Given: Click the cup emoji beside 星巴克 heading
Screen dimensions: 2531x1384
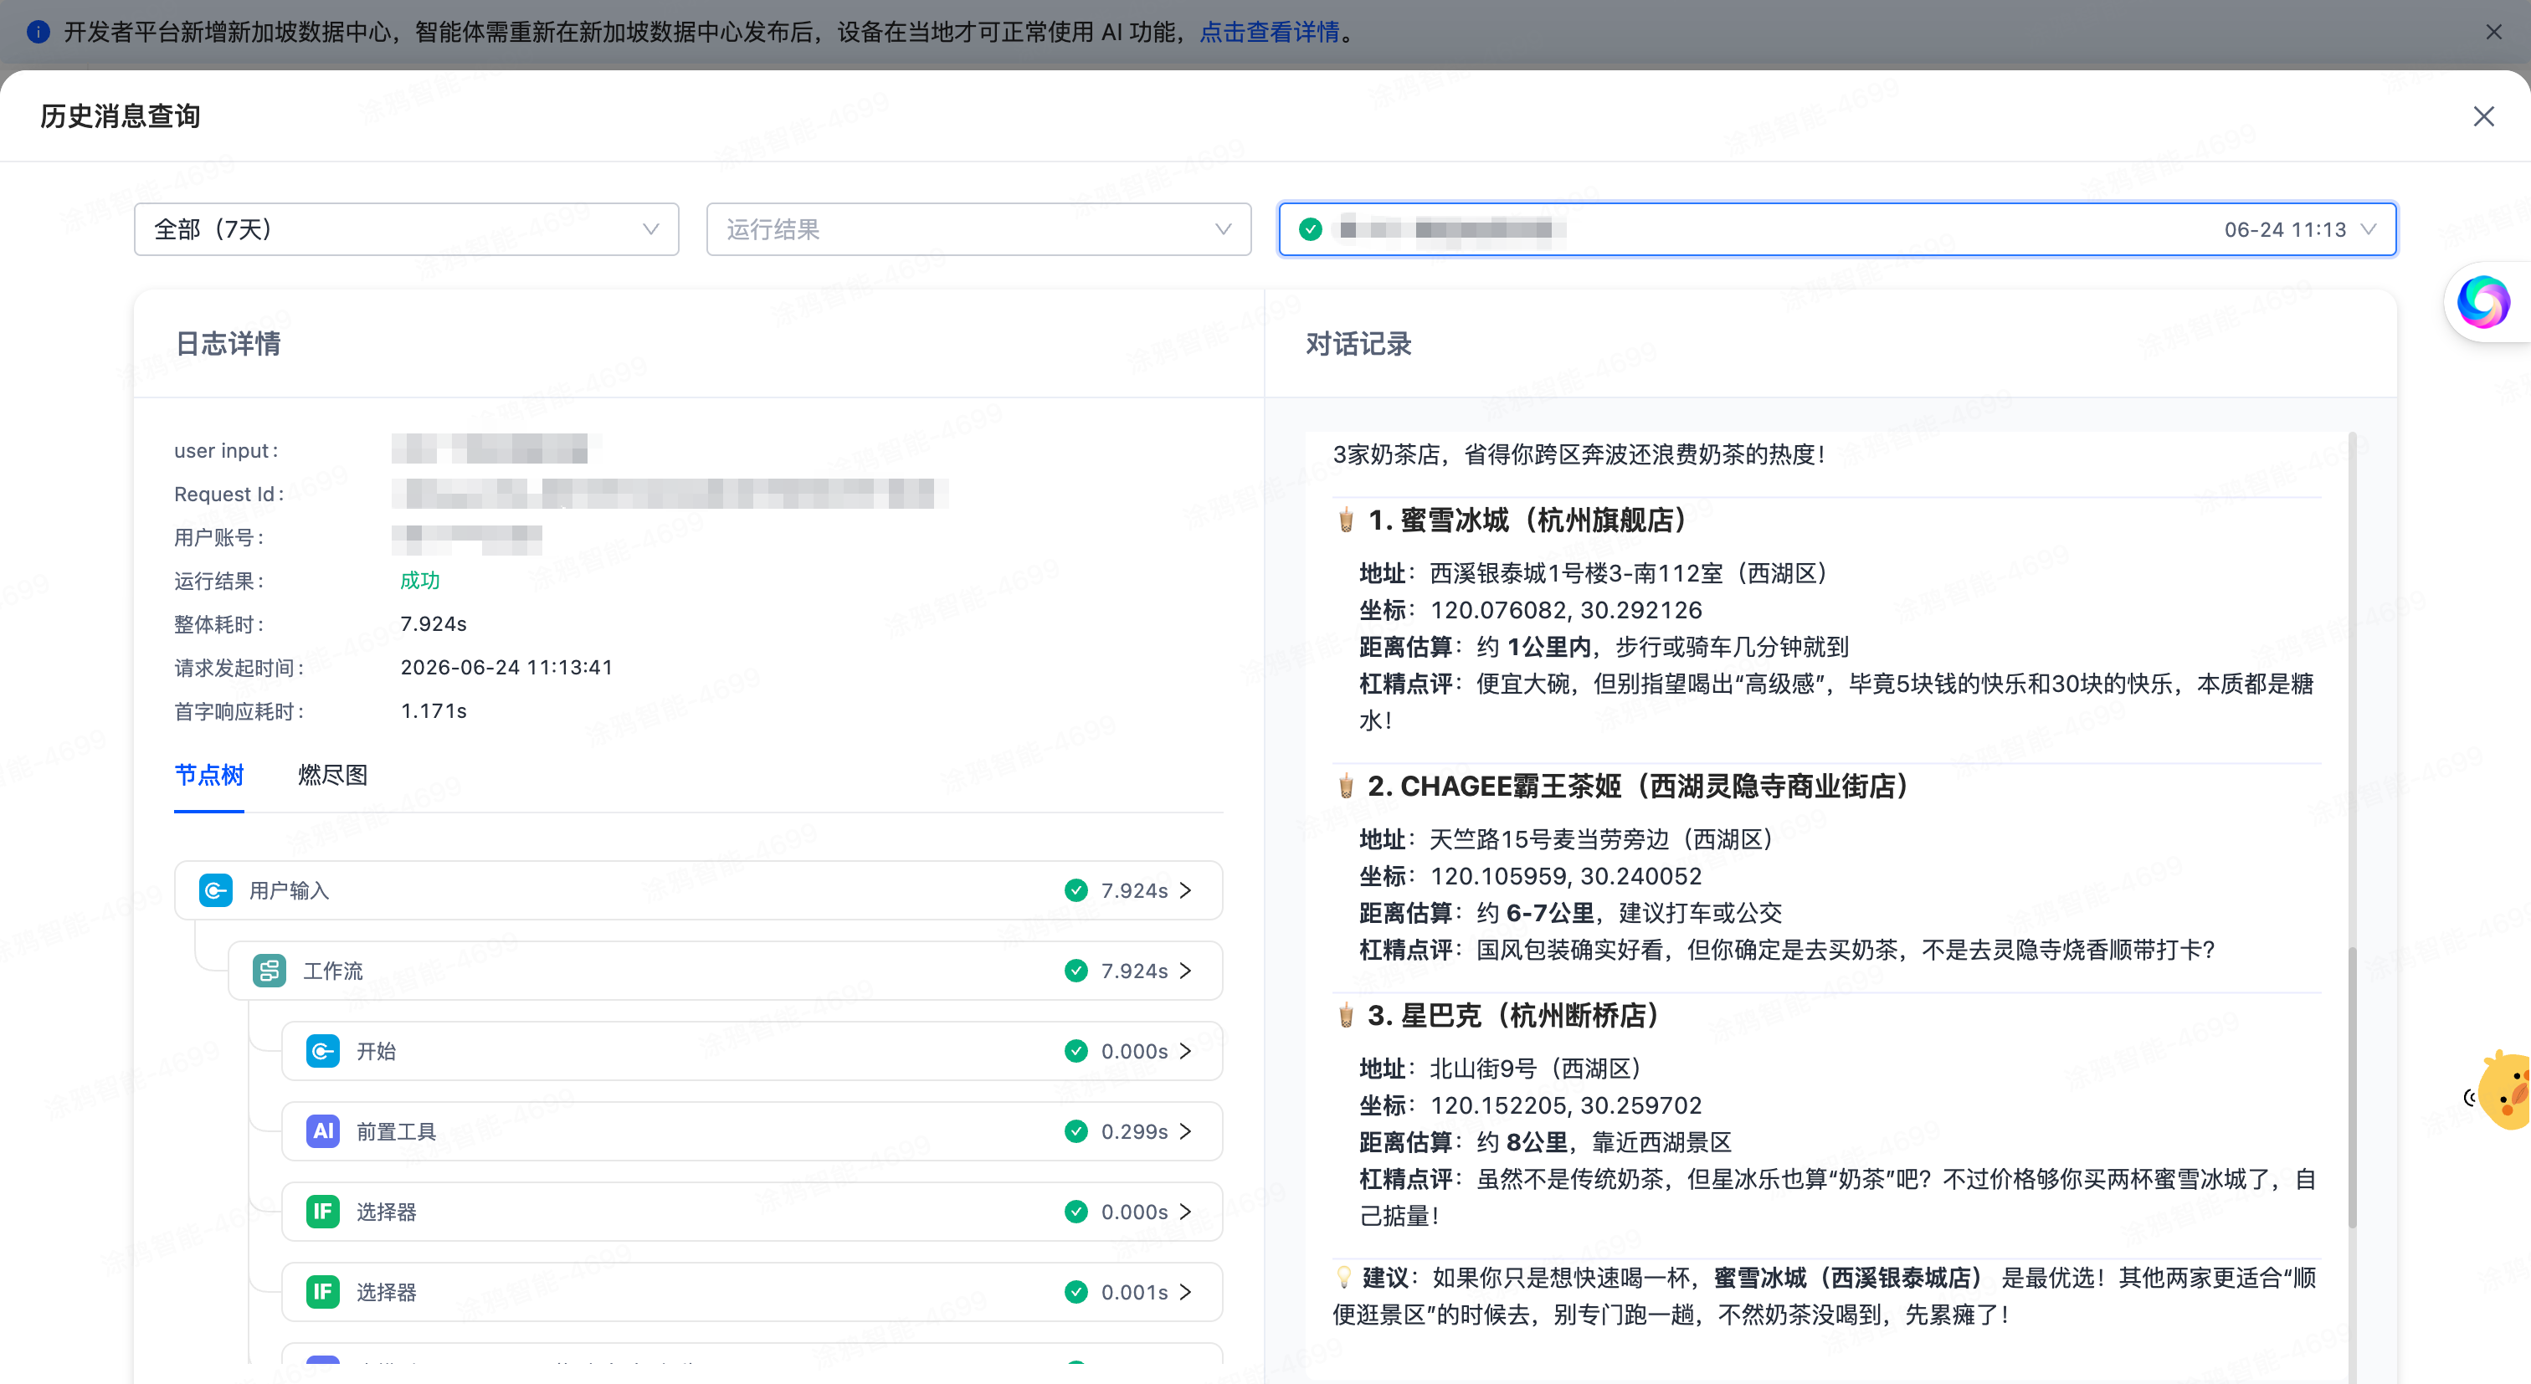Looking at the screenshot, I should point(1345,1015).
